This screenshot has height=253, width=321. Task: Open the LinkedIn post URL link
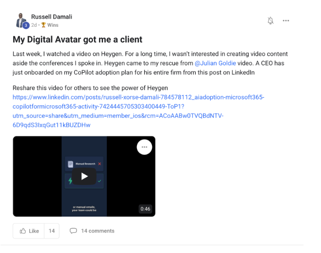click(x=138, y=111)
